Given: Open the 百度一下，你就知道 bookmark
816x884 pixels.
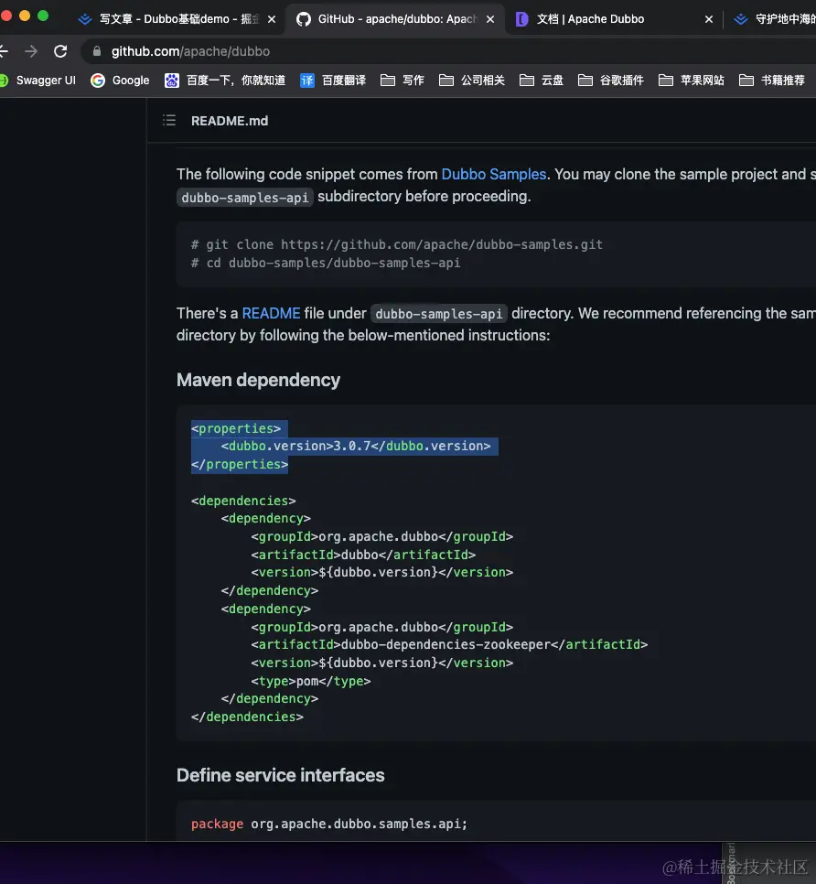Looking at the screenshot, I should pyautogui.click(x=225, y=81).
